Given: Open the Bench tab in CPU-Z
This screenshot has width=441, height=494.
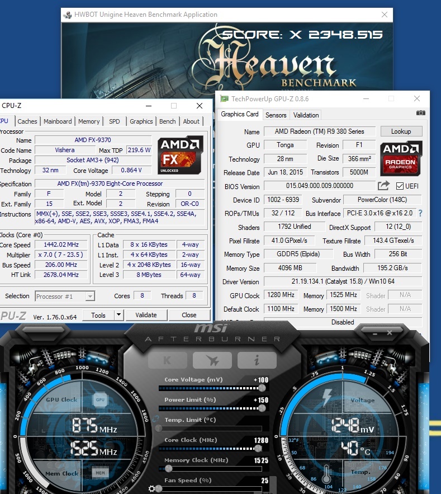Looking at the screenshot, I should click(x=168, y=121).
